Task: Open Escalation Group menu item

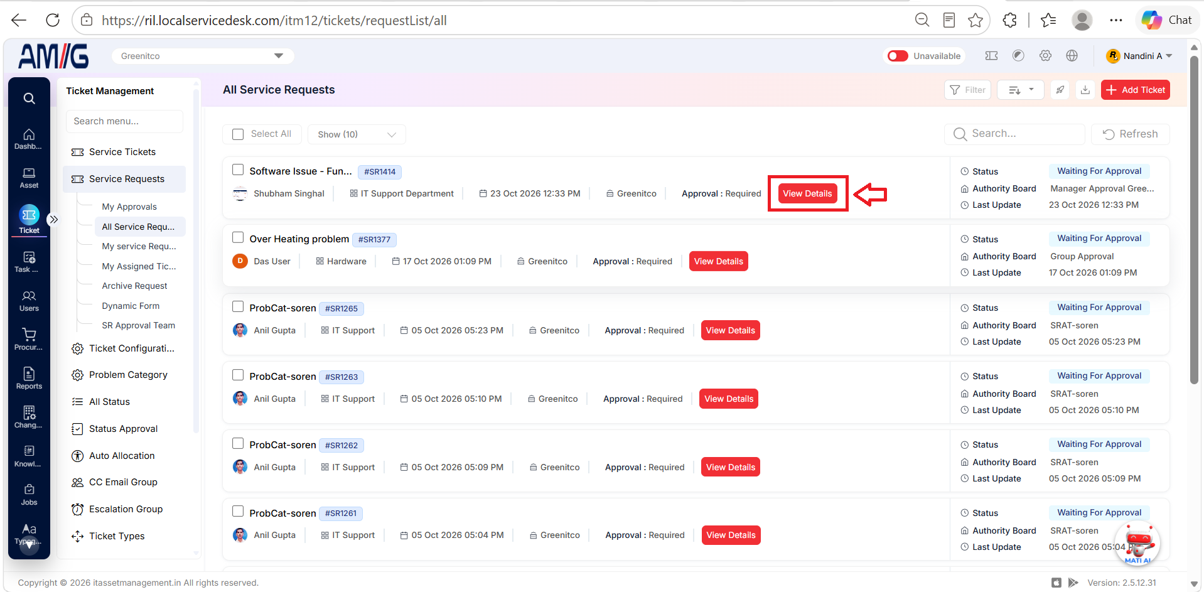Action: pos(126,509)
